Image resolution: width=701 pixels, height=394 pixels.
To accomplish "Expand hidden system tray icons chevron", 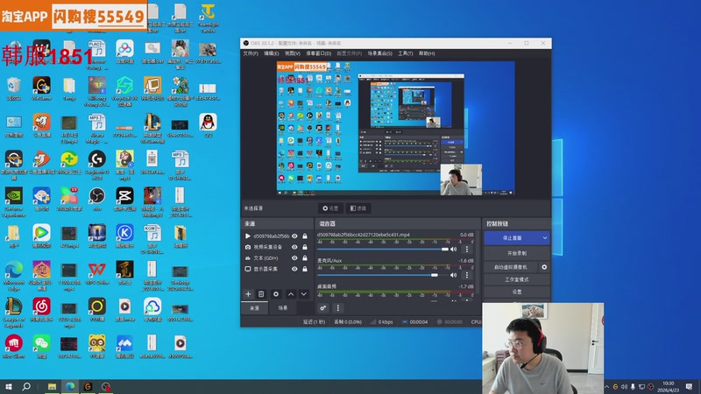I will click(x=606, y=387).
